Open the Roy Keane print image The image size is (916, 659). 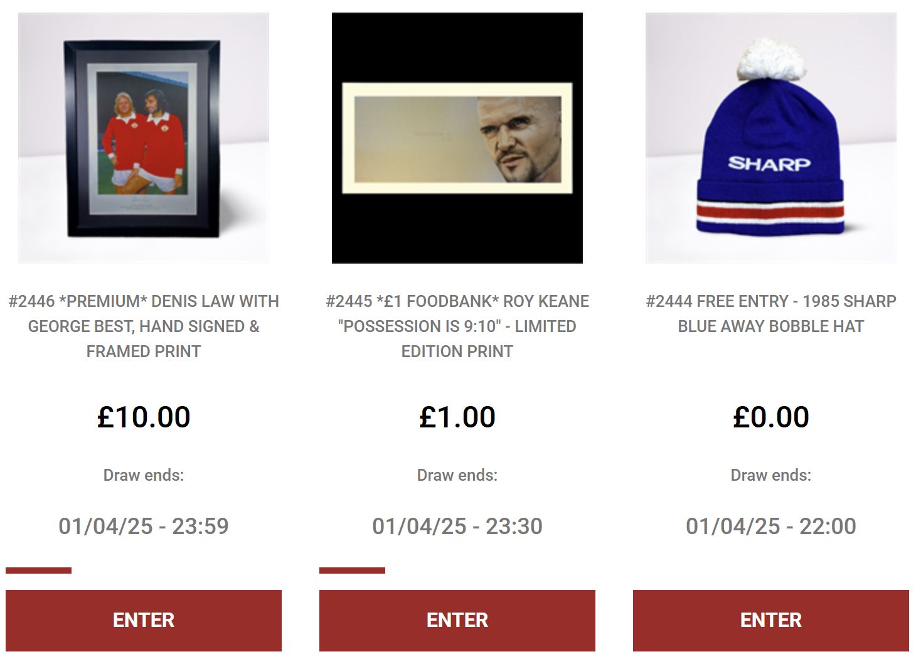[x=457, y=137]
